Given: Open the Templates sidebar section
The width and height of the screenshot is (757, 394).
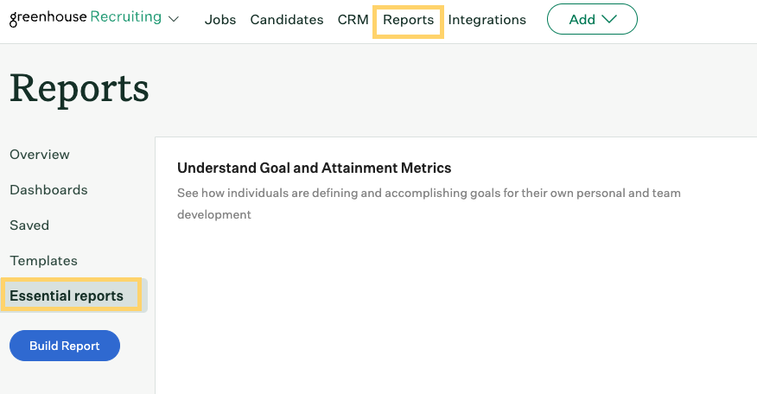Looking at the screenshot, I should (x=43, y=261).
